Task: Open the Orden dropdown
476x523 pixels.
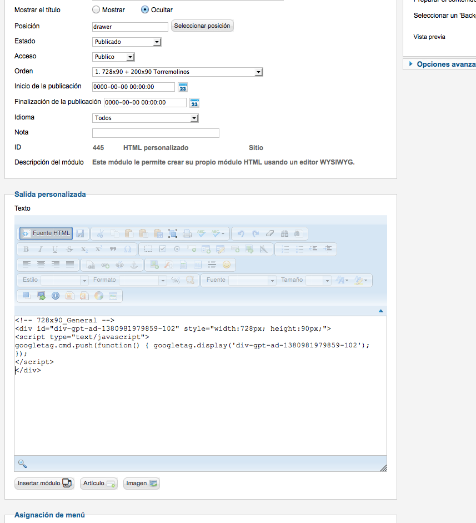Action: coord(178,72)
